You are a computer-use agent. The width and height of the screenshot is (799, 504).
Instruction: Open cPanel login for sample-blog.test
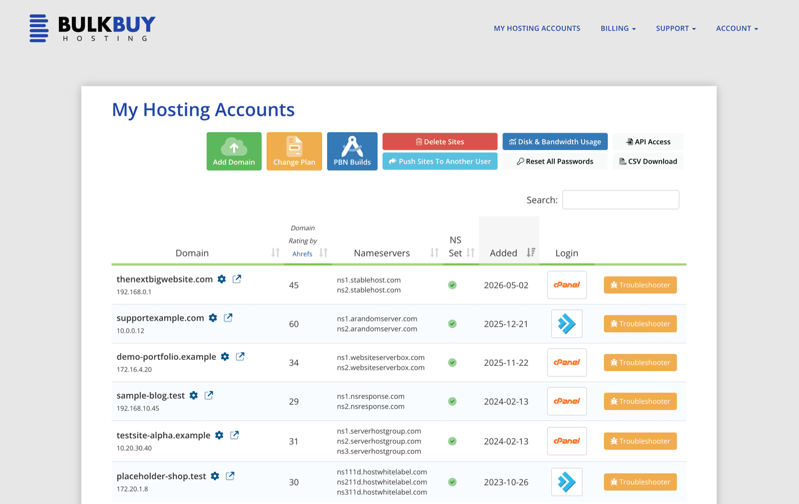[x=567, y=401]
